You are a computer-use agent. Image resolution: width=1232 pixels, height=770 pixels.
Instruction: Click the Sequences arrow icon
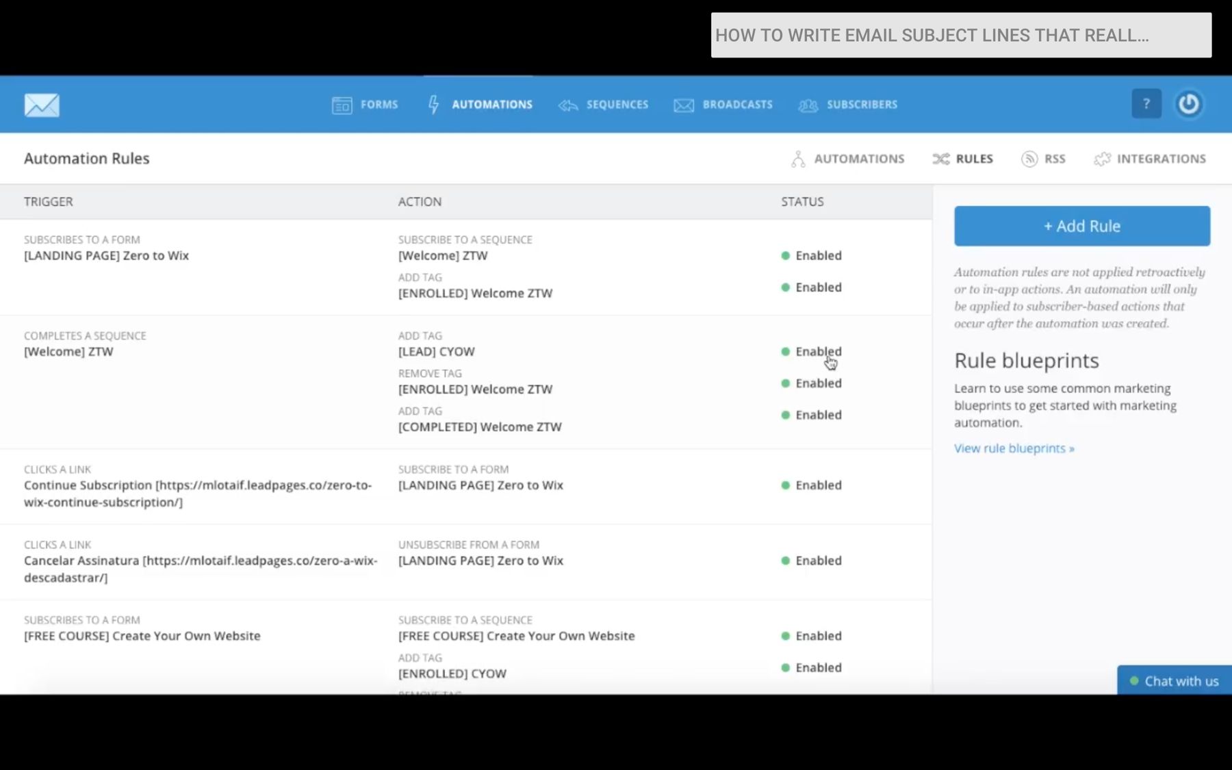point(568,105)
